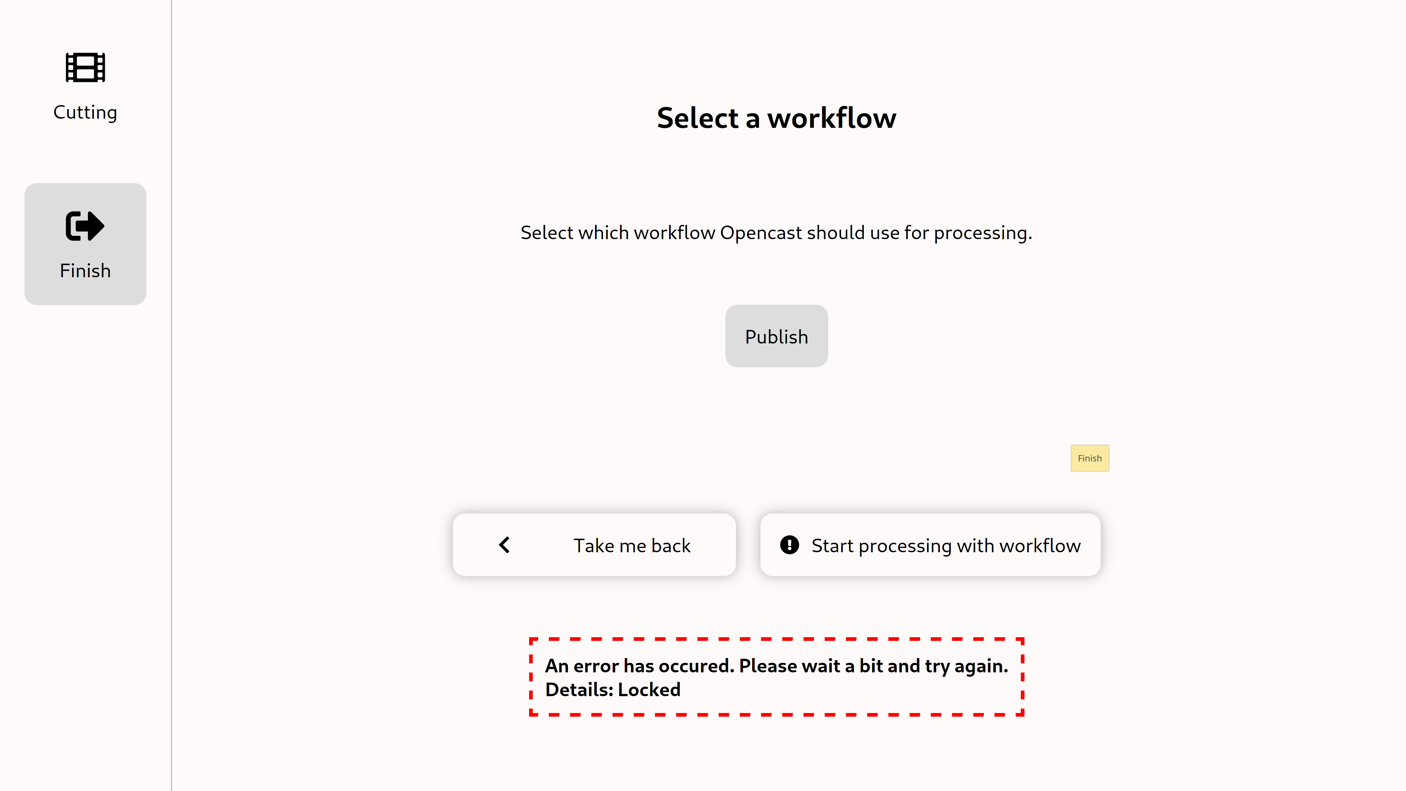Click the error message details box
Image resolution: width=1406 pixels, height=791 pixels.
(776, 677)
